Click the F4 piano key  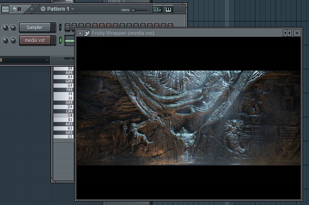tap(63, 94)
